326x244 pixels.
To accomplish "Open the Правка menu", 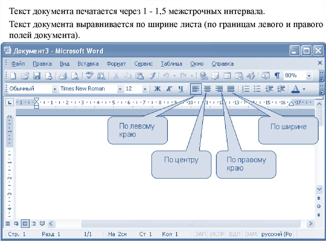I will click(x=42, y=64).
